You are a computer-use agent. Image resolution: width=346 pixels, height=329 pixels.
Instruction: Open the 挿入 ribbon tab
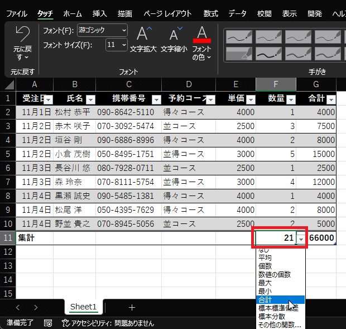pyautogui.click(x=99, y=13)
